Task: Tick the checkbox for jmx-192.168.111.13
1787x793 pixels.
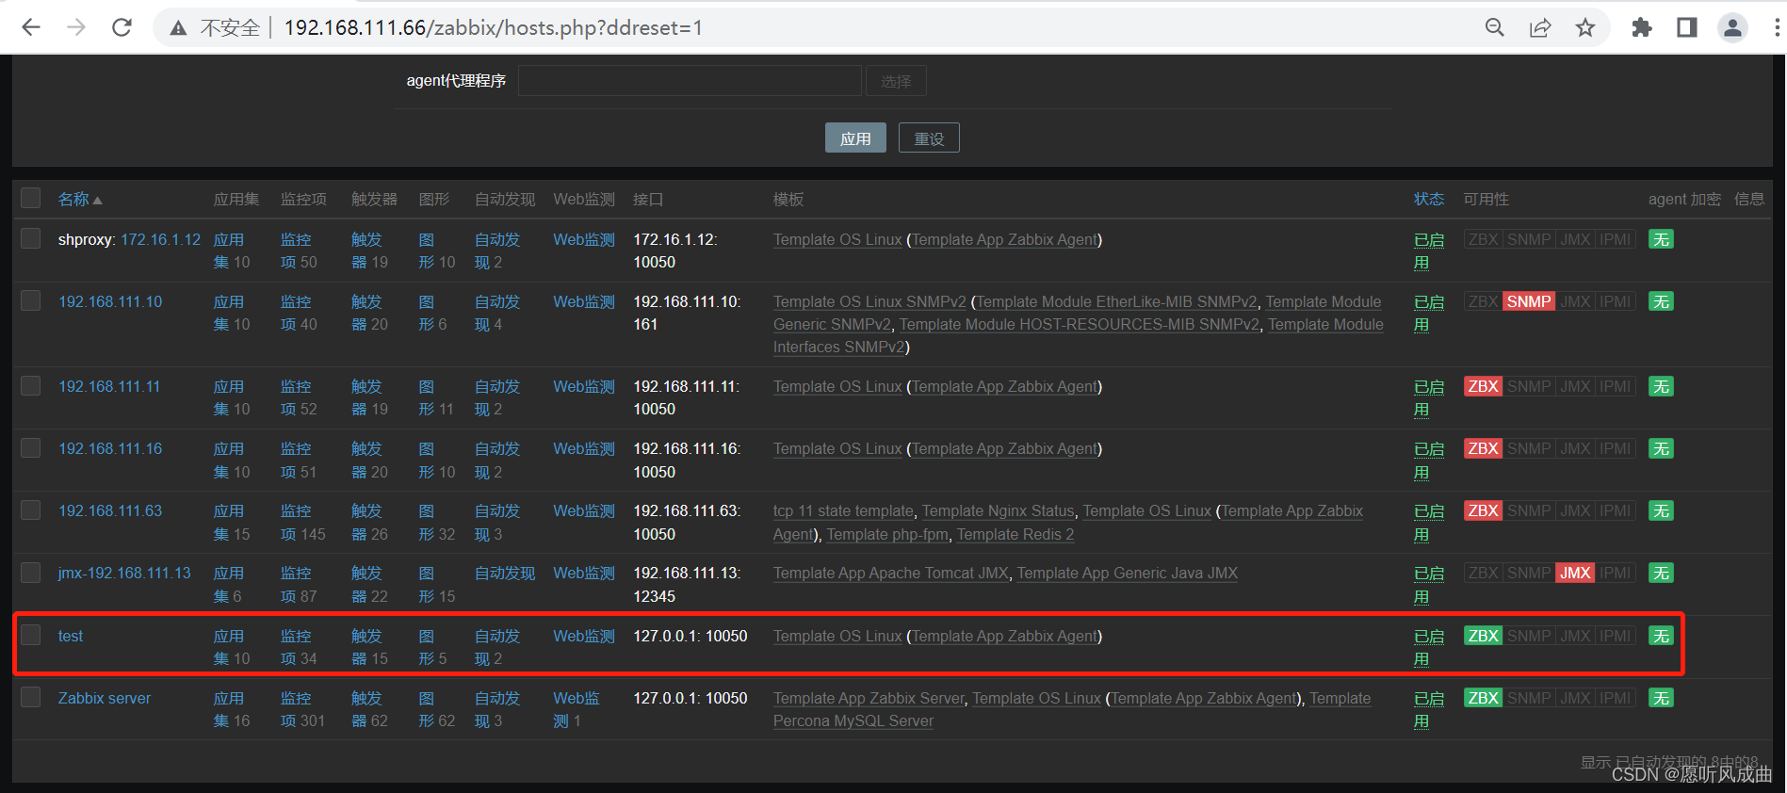Action: click(31, 572)
